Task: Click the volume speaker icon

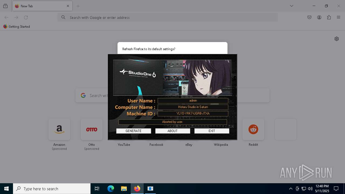Action: point(310,189)
